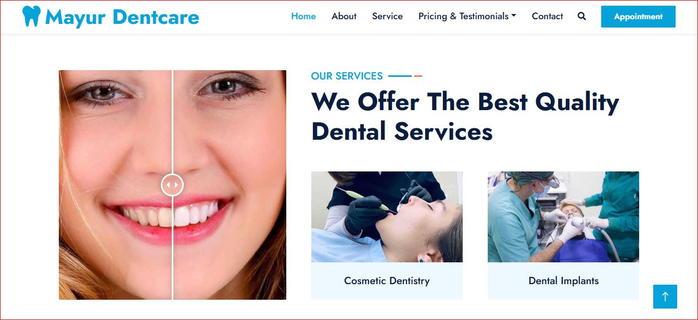Expand the Pricing & Testimonials dropdown
The height and width of the screenshot is (320, 698).
coord(467,16)
